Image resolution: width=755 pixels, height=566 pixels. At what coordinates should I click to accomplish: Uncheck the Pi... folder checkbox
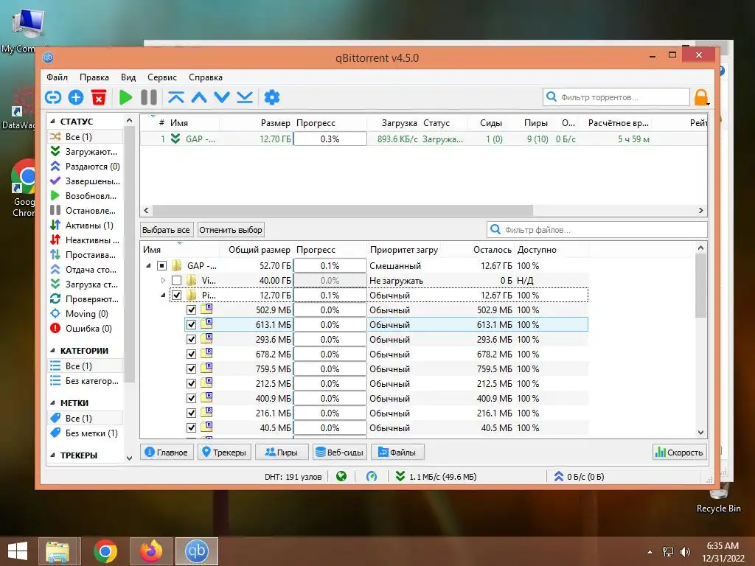(x=177, y=295)
